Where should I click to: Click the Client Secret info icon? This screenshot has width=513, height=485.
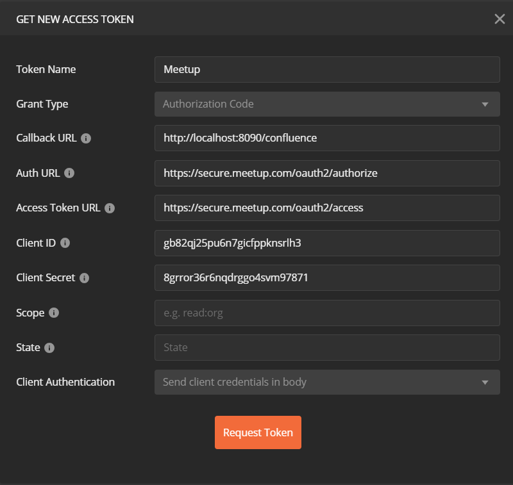(85, 278)
